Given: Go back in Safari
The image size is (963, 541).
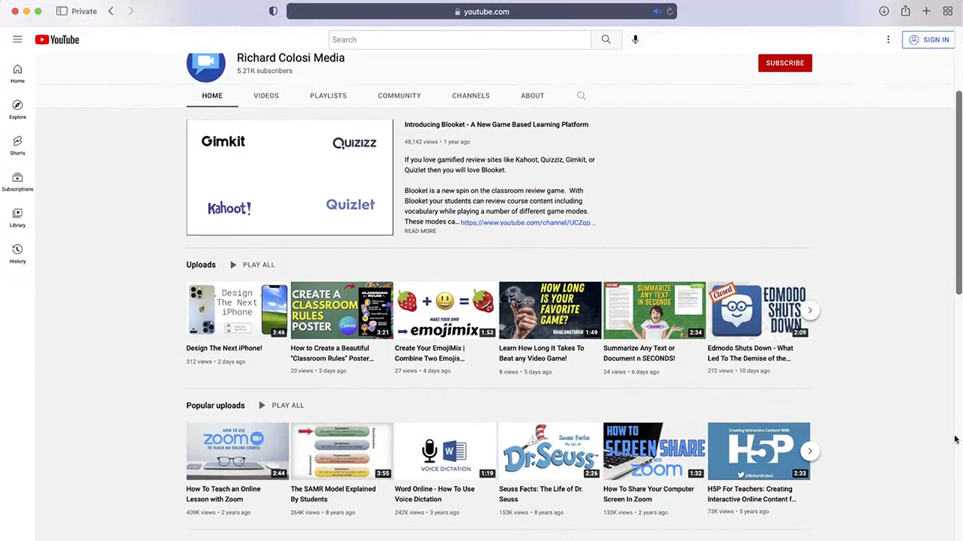Looking at the screenshot, I should [x=111, y=11].
